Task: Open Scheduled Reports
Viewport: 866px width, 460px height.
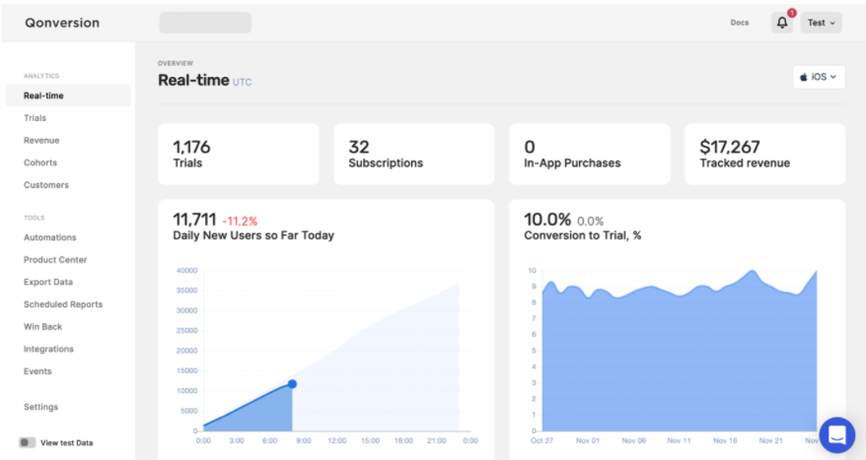Action: pos(63,304)
